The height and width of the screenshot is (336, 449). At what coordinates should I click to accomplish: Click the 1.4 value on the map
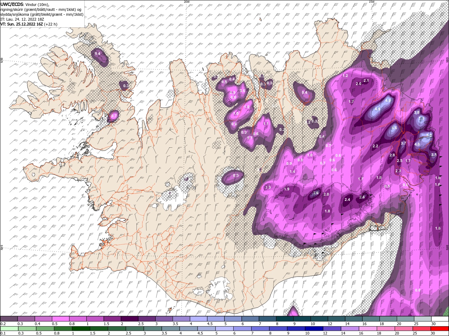292,171
